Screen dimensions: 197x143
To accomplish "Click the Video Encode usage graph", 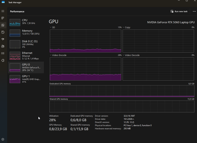I will (85, 69).
